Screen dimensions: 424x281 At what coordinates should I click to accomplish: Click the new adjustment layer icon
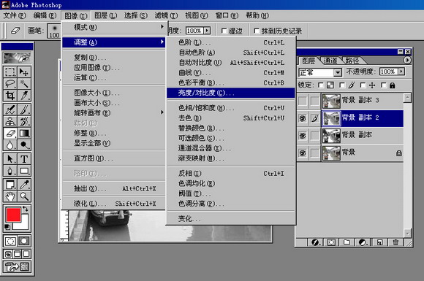[x=363, y=242]
